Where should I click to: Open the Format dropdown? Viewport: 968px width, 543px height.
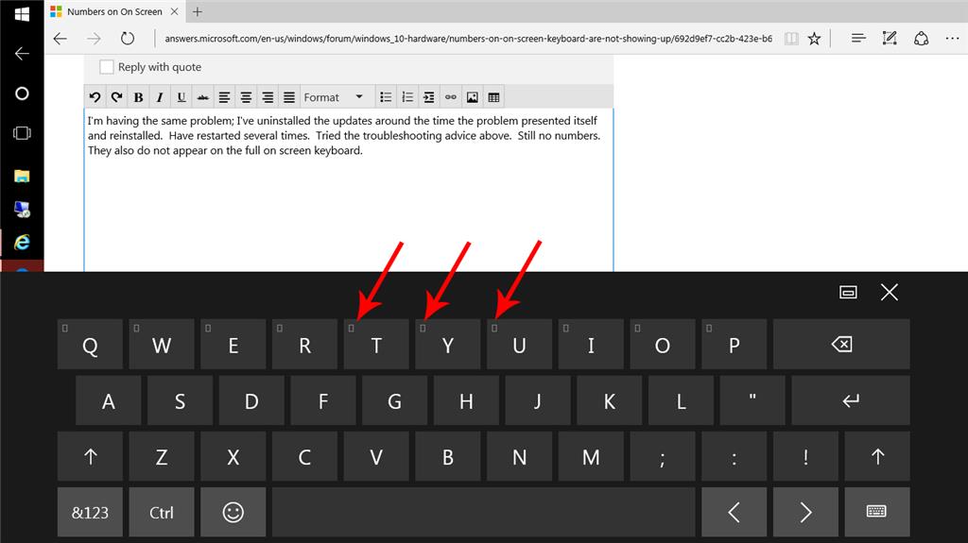[334, 97]
